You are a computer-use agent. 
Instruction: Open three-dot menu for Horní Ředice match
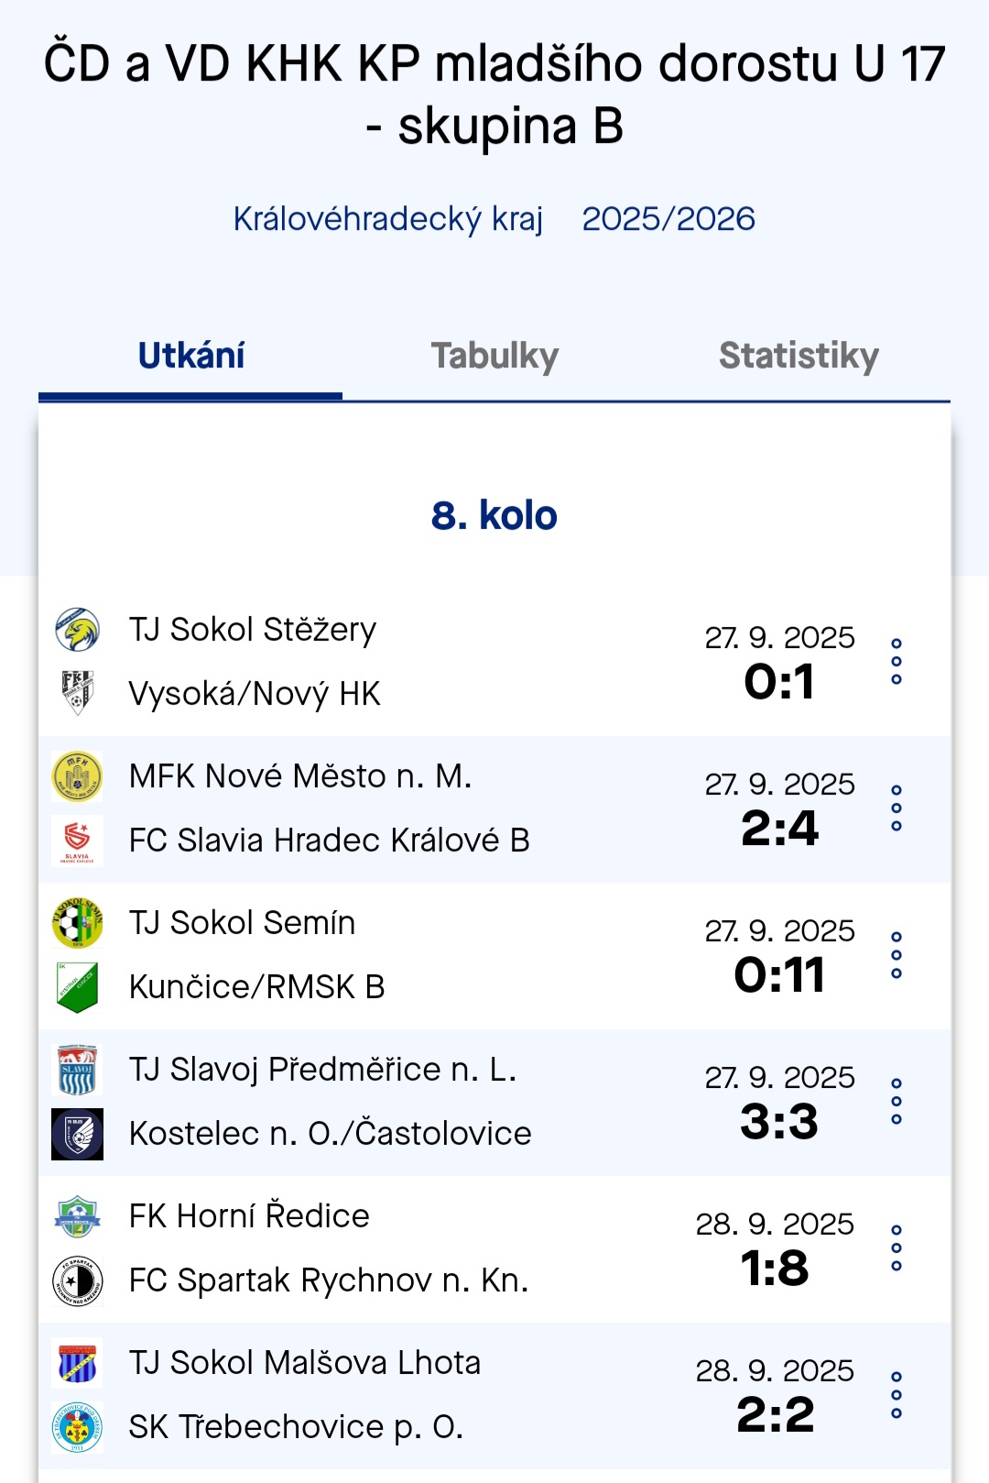pos(897,1248)
